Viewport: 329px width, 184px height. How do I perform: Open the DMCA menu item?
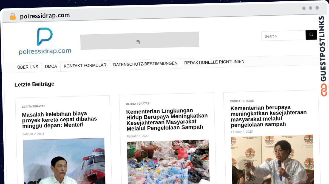tap(51, 66)
